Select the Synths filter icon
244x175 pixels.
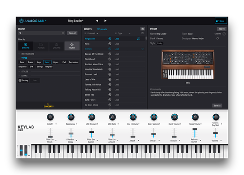[26, 46]
